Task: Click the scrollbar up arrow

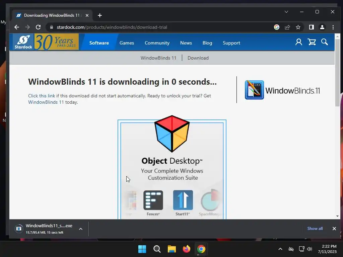Action: coord(337,36)
